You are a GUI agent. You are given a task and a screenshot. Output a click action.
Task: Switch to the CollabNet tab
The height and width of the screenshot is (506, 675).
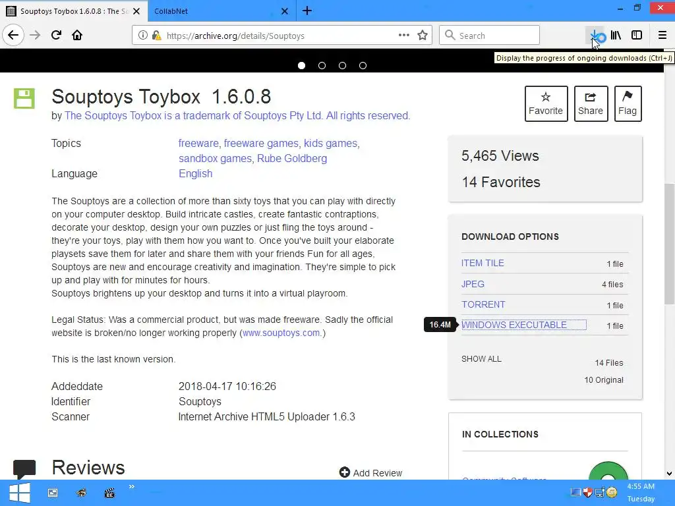click(x=221, y=11)
